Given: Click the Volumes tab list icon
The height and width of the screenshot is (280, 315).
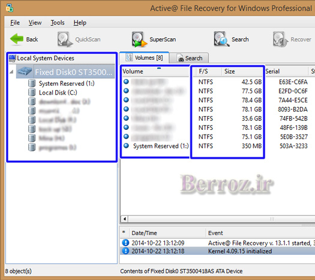Looking at the screenshot, I should tap(129, 57).
